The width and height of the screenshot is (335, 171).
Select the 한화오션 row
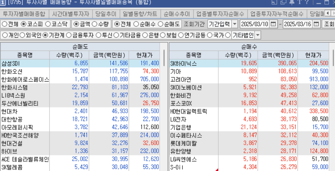tap(80, 71)
